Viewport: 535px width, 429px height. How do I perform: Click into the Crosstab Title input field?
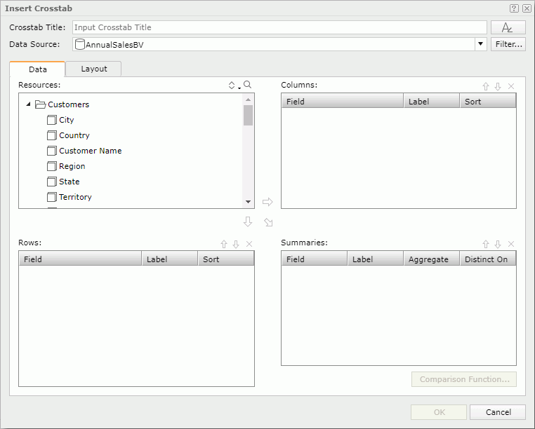coord(279,27)
